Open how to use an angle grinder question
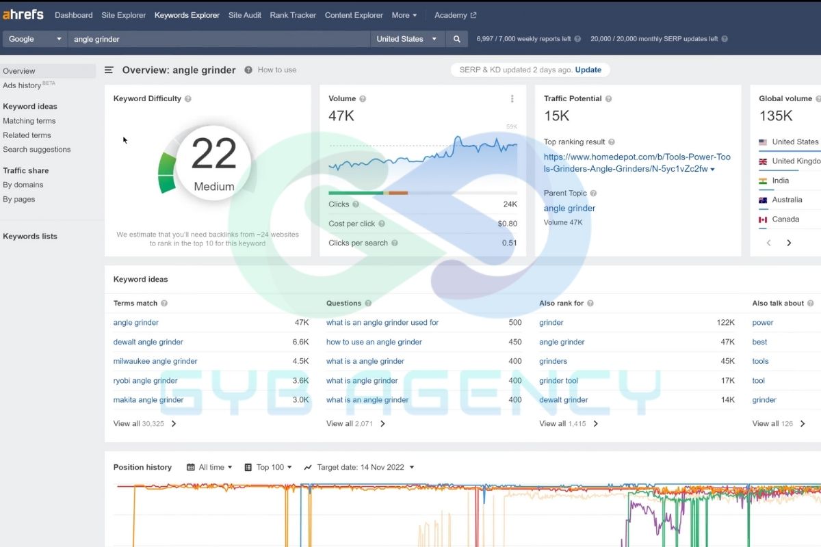Screen dimensions: 821x547 click(x=374, y=342)
